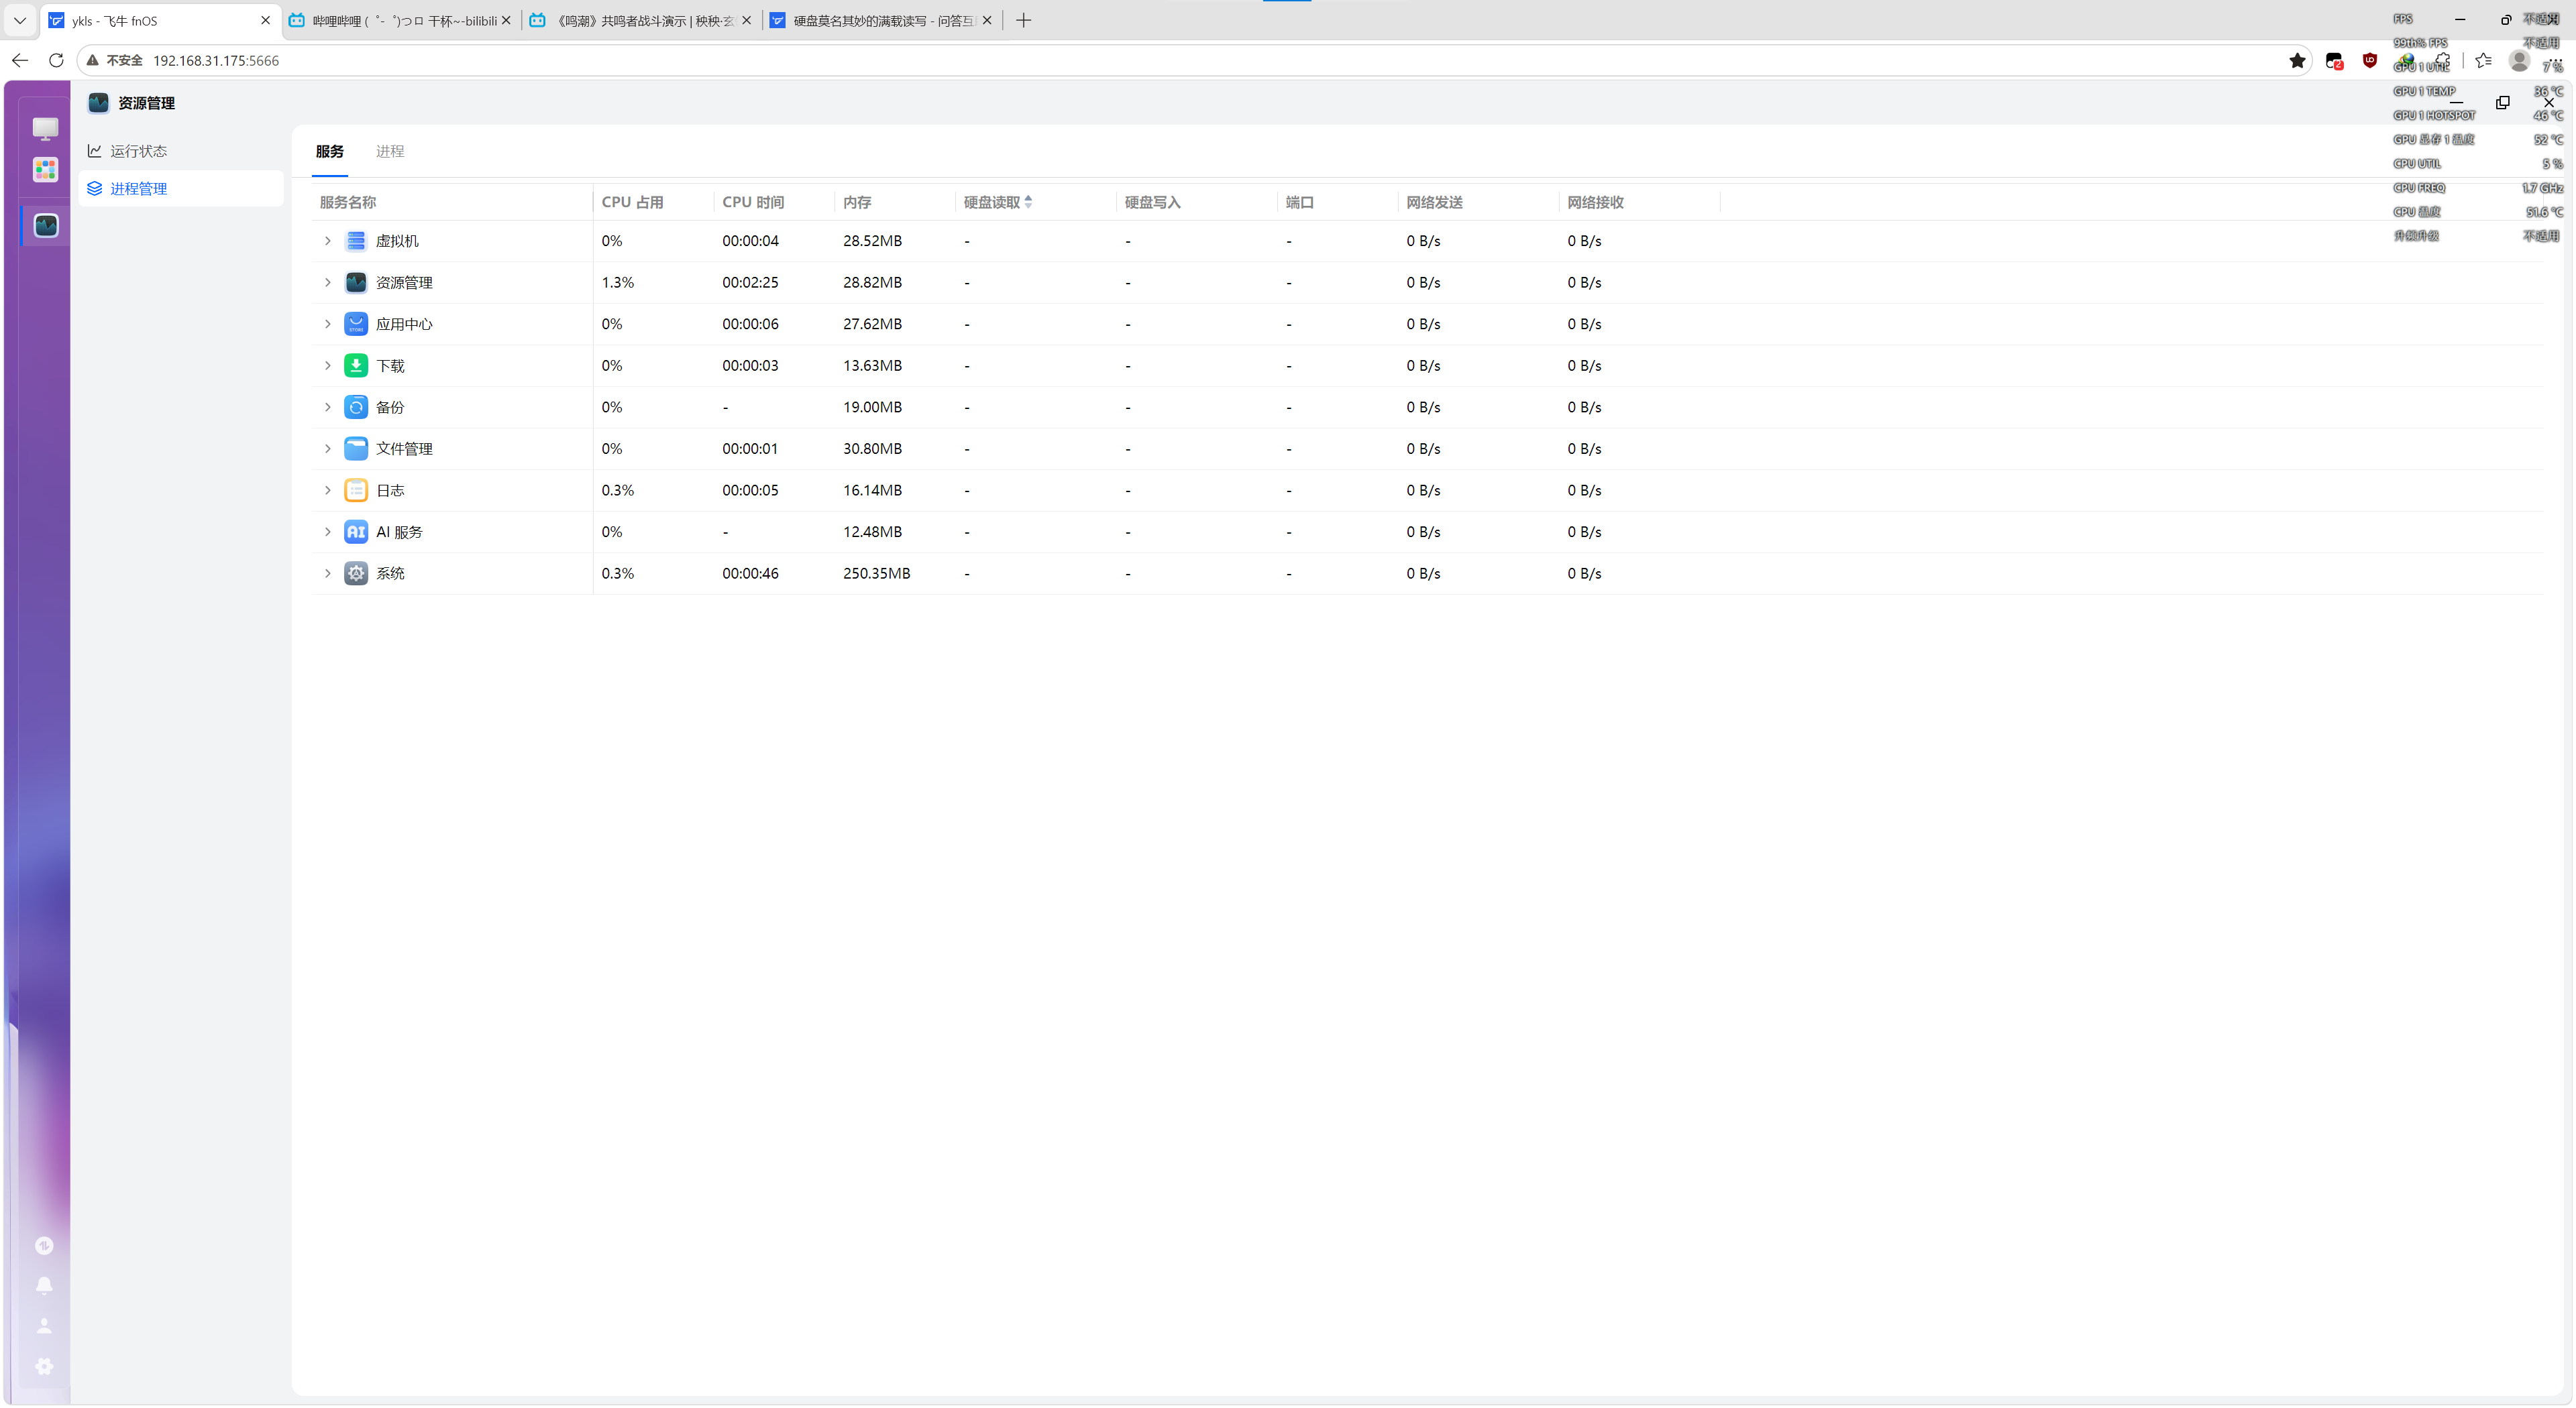Select the 服务 tab
Viewport: 2576px width, 1408px height.
330,151
